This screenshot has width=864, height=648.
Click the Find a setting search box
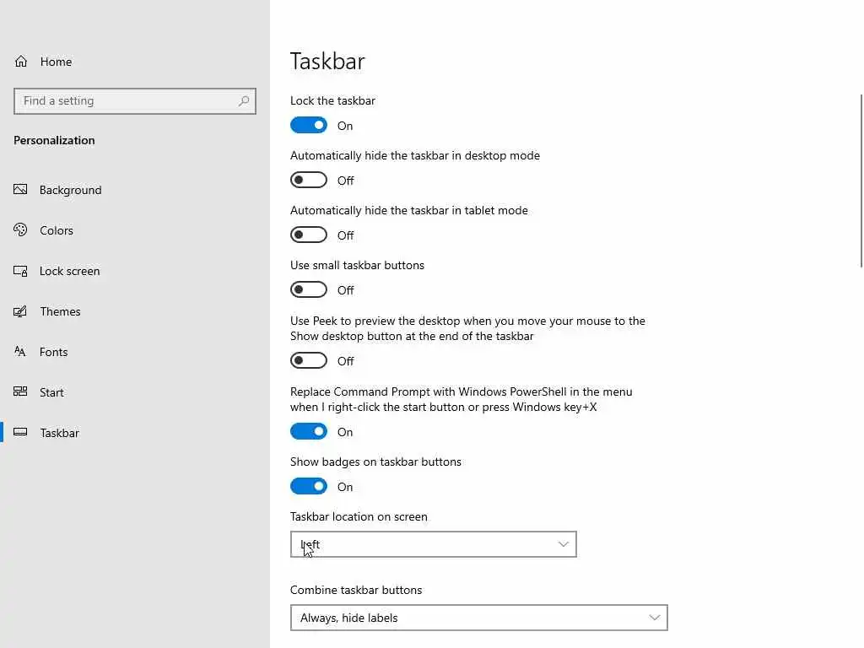pyautogui.click(x=127, y=101)
